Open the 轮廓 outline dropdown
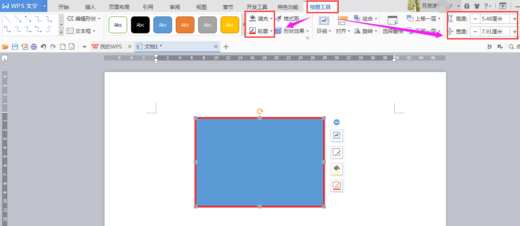The width and height of the screenshot is (520, 226). pyautogui.click(x=261, y=31)
